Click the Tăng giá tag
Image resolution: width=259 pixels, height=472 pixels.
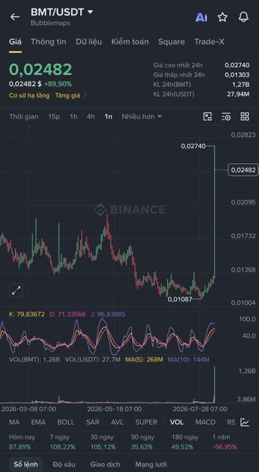coord(68,96)
